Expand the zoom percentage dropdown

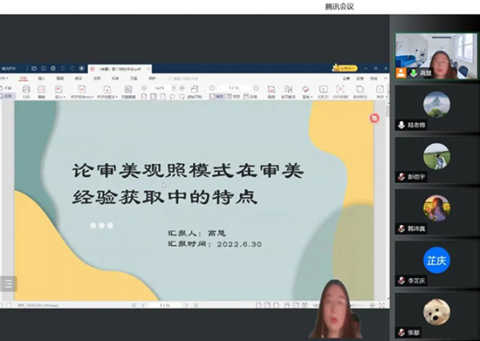[x=174, y=88]
